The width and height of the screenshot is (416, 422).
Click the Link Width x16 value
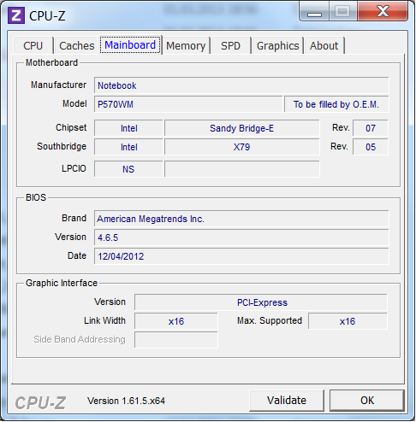(x=176, y=321)
